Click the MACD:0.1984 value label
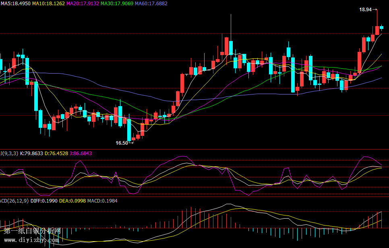The width and height of the screenshot is (389, 248). (102, 201)
